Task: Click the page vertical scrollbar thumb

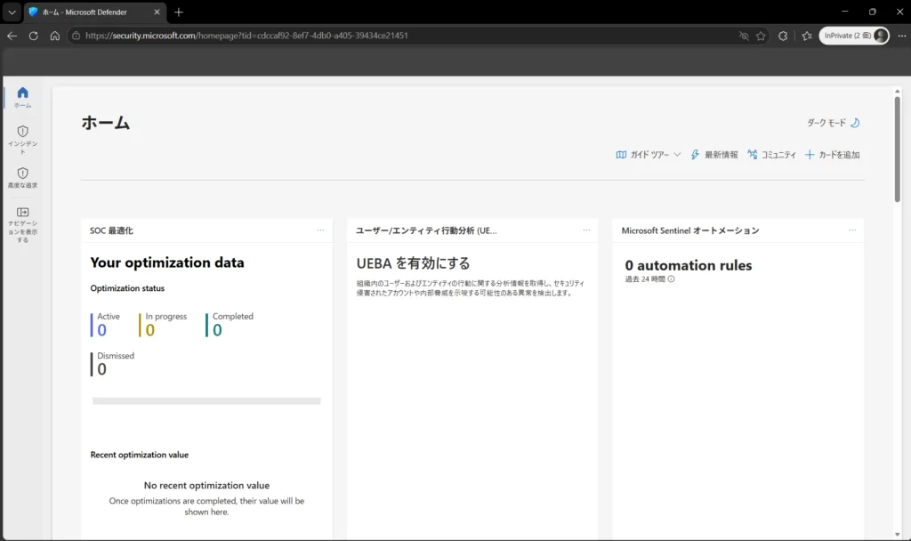Action: point(897,149)
